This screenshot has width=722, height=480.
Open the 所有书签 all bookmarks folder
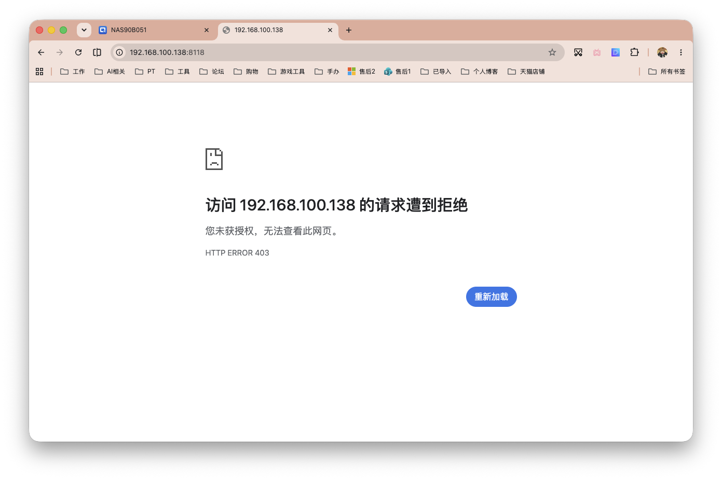(667, 72)
